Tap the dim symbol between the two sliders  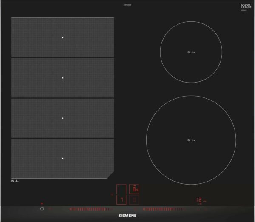point(136,209)
